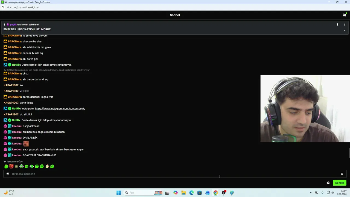This screenshot has height=197, width=350.
Task: Click the Gönder send button
Action: [x=339, y=183]
